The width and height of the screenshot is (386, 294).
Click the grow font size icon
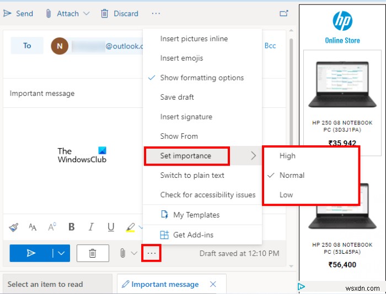pyautogui.click(x=52, y=227)
